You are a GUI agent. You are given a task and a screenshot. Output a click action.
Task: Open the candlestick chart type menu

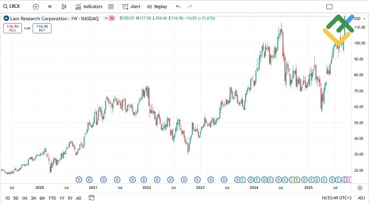click(64, 7)
